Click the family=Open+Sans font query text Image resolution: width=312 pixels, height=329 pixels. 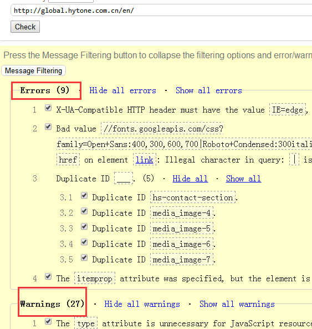184,144
